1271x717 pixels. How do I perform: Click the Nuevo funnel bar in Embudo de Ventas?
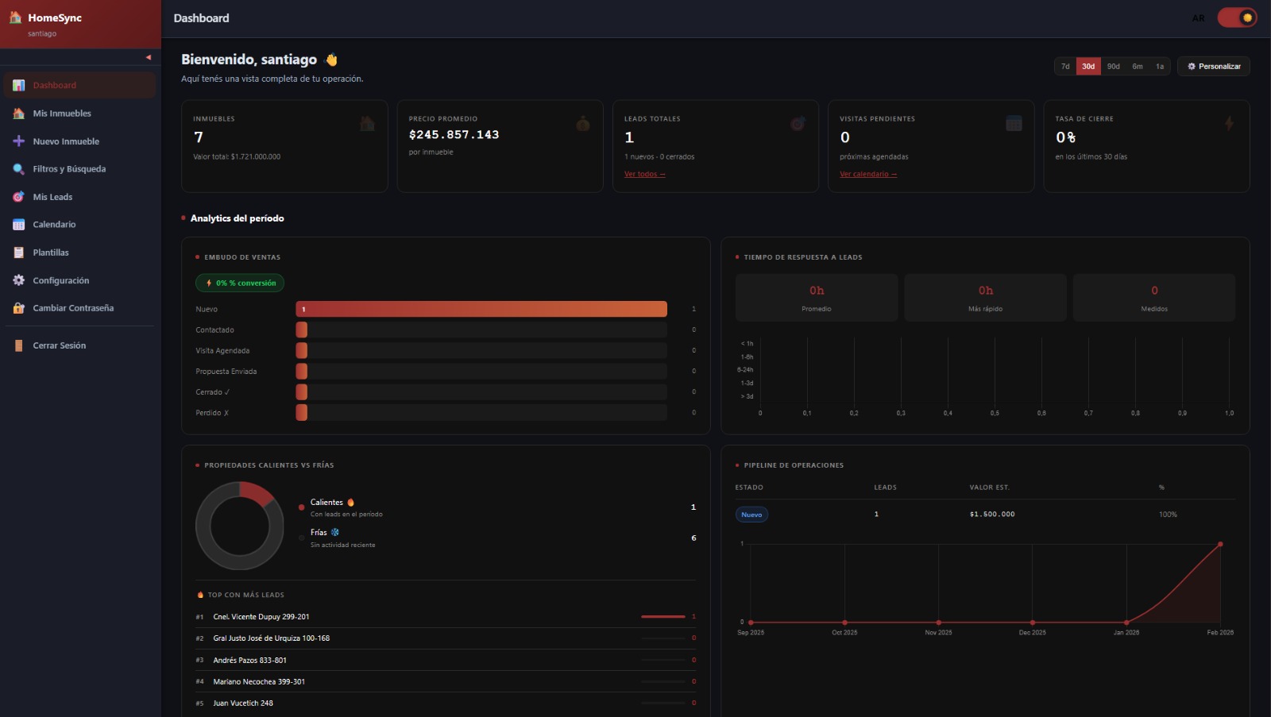483,309
